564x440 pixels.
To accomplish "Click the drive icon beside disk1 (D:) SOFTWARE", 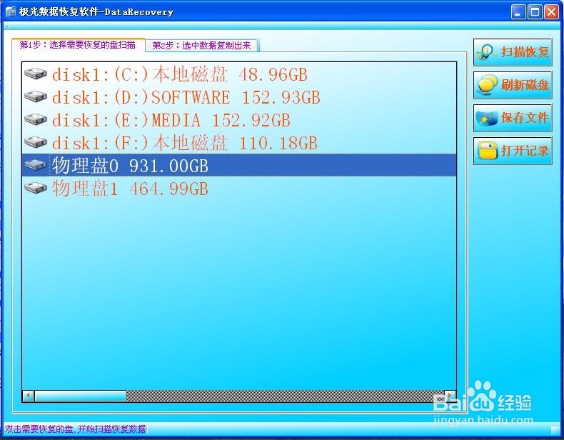I will click(36, 96).
